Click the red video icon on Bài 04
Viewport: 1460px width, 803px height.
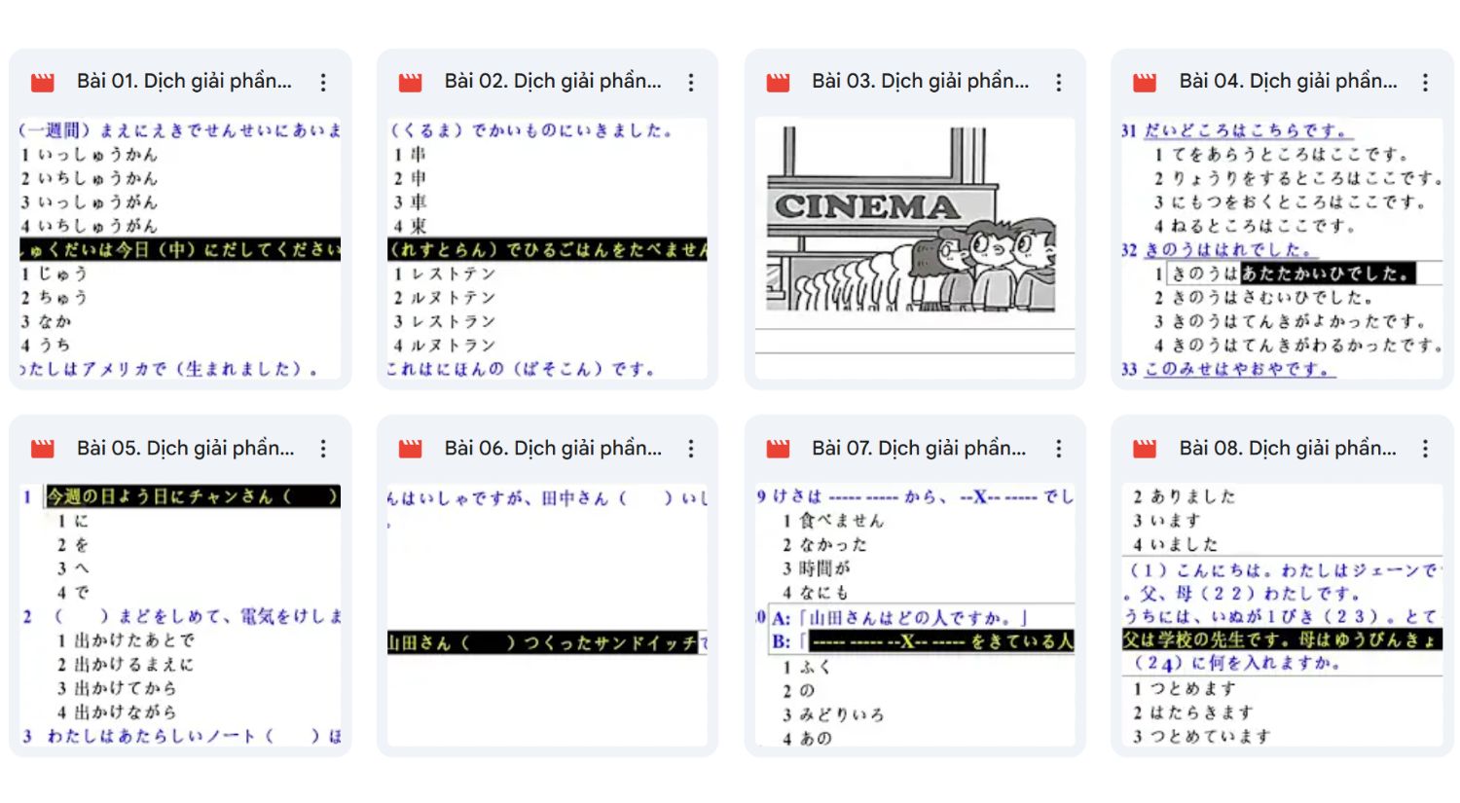pyautogui.click(x=1144, y=82)
